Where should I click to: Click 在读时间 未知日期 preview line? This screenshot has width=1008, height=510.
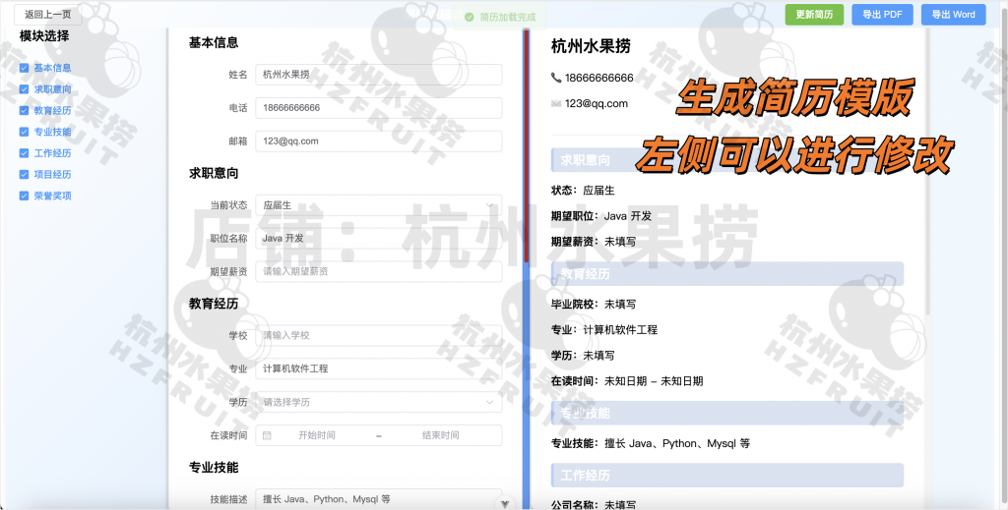click(627, 381)
